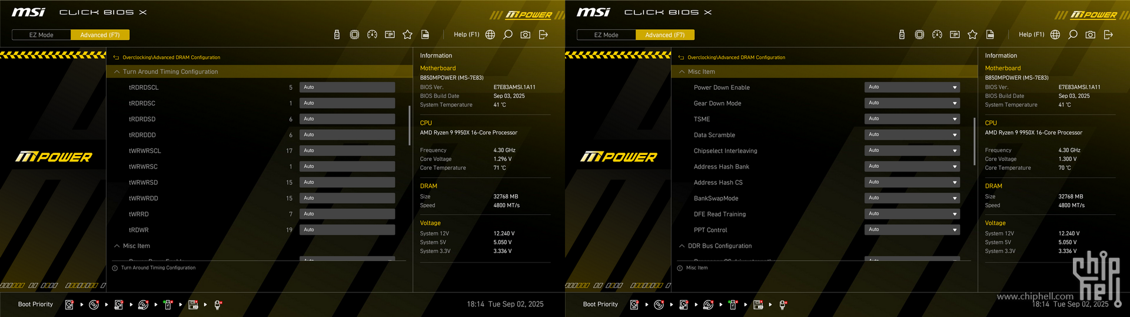Switch to EZ Mode in left BIOS screen

41,35
